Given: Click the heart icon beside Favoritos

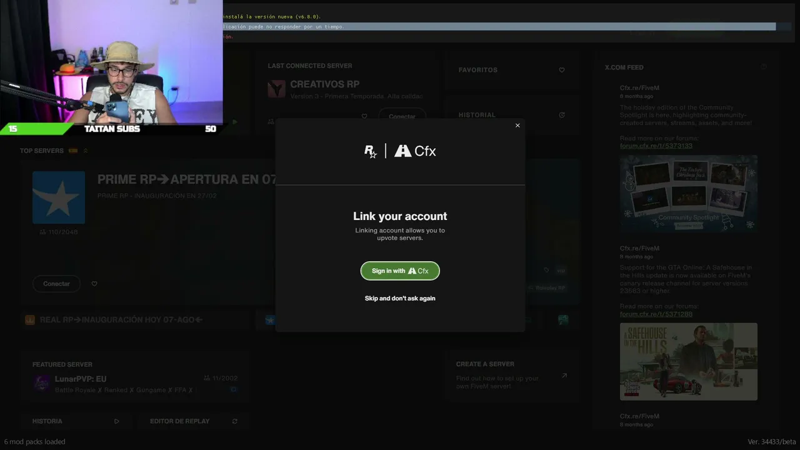Looking at the screenshot, I should click(x=562, y=70).
